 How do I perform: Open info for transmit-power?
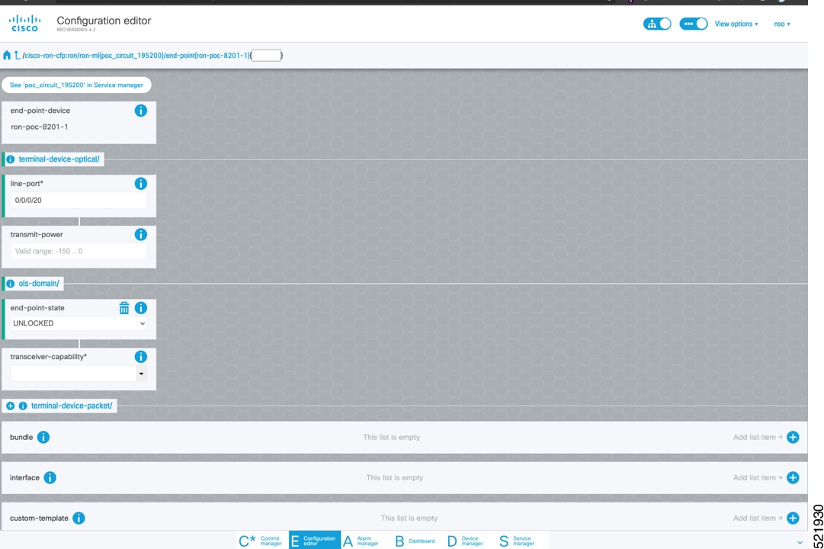click(x=141, y=235)
